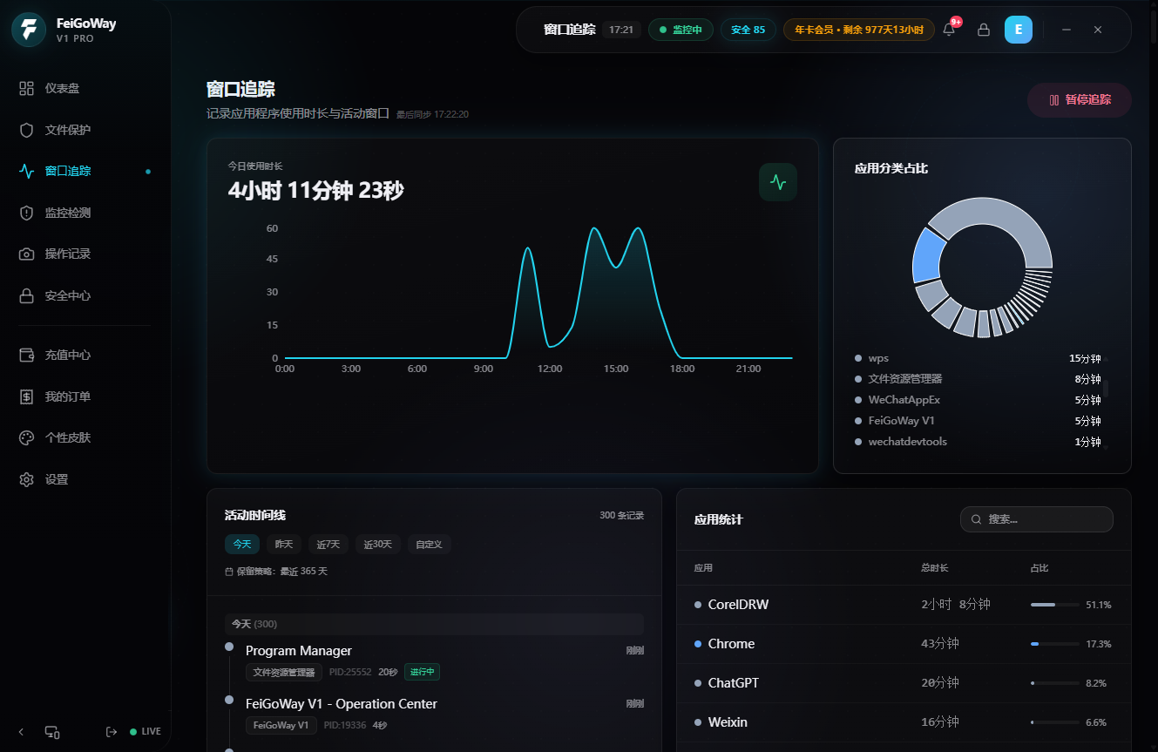This screenshot has height=752, width=1158.
Task: Toggle the 监控中 monitoring status pill
Action: (681, 30)
